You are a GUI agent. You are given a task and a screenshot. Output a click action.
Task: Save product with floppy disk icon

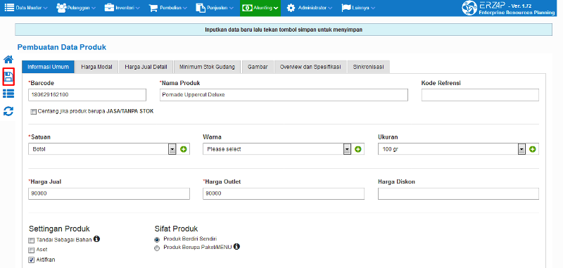point(8,77)
